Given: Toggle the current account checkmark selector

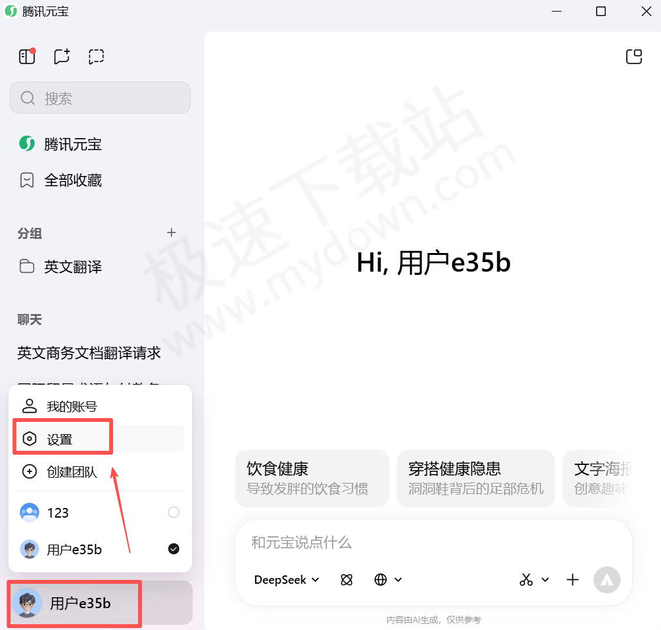Looking at the screenshot, I should (x=173, y=549).
